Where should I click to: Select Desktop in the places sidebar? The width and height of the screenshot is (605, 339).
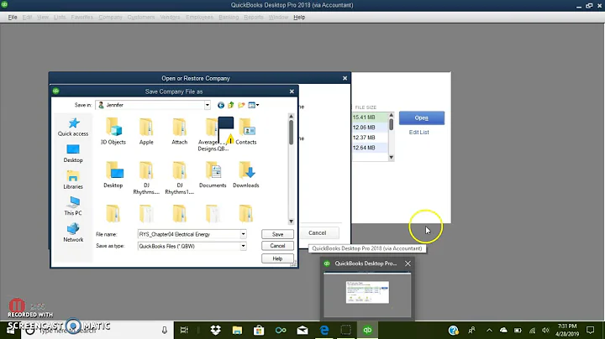(73, 154)
